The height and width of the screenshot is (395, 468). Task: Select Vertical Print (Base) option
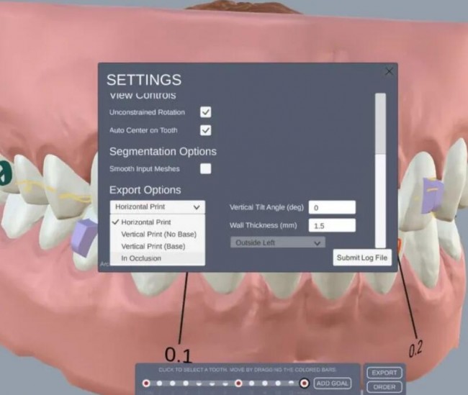[153, 246]
